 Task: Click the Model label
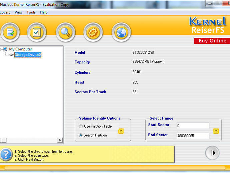80,52
